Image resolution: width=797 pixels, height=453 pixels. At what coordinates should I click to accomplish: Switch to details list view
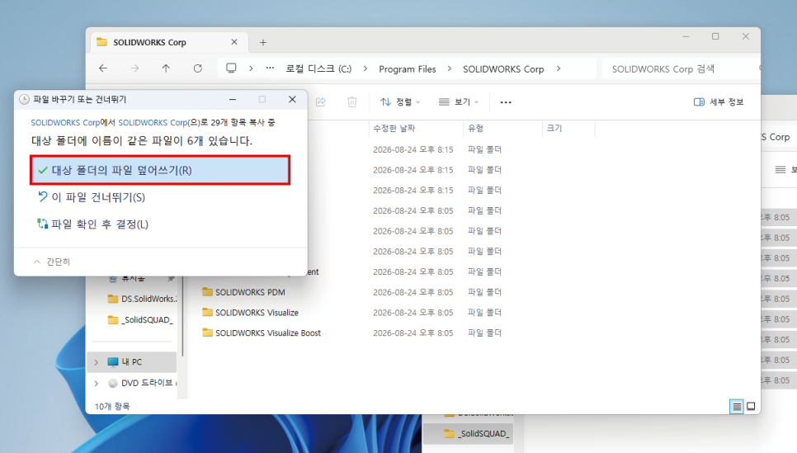(737, 406)
